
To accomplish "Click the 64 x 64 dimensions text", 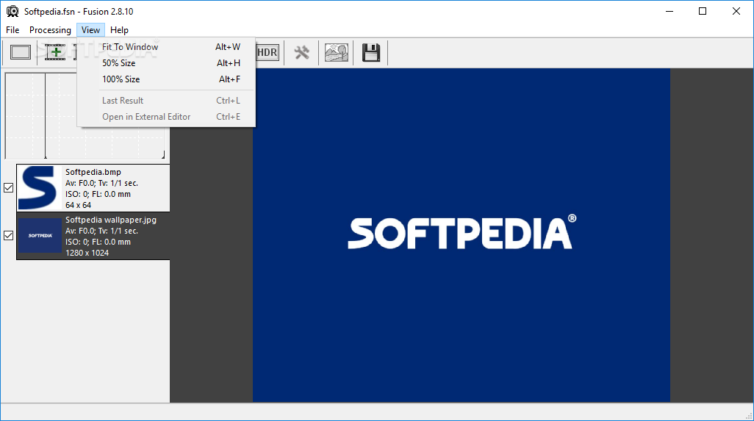I will pos(79,205).
